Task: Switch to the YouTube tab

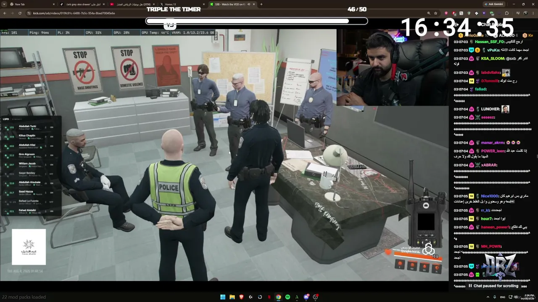Action: coord(132,4)
